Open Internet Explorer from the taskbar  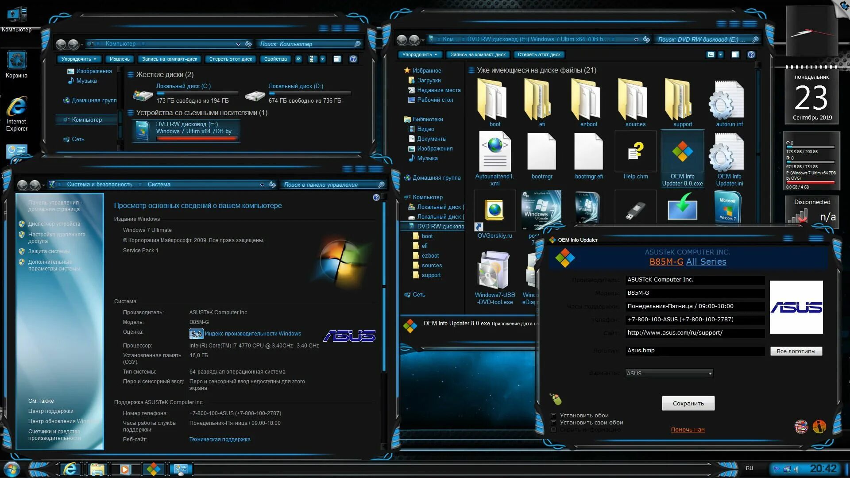pyautogui.click(x=70, y=469)
